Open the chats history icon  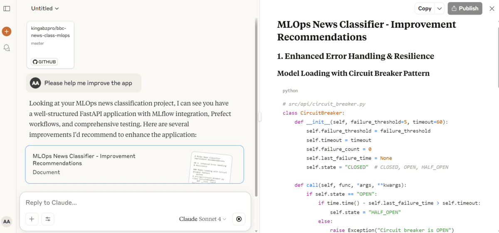[7, 48]
